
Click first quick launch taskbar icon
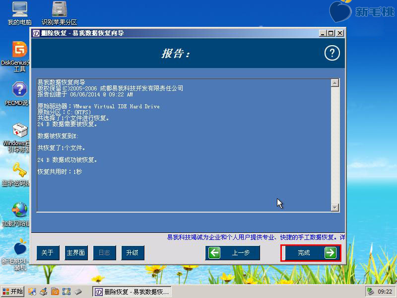click(x=32, y=292)
